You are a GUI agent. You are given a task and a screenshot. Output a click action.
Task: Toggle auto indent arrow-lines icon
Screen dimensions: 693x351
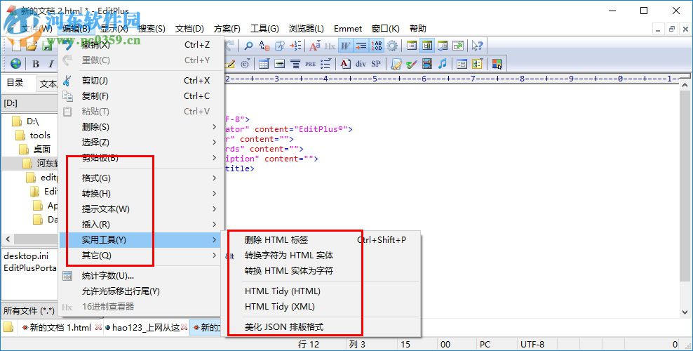pos(361,46)
